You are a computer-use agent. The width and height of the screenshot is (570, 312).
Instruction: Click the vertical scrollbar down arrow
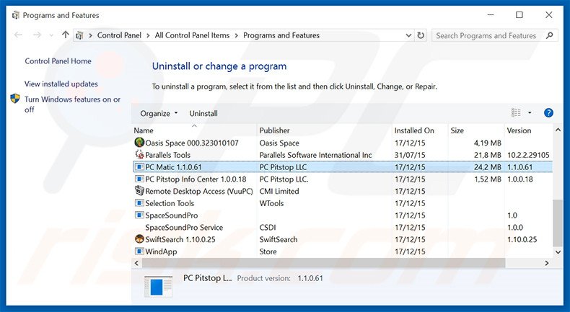[x=558, y=251]
